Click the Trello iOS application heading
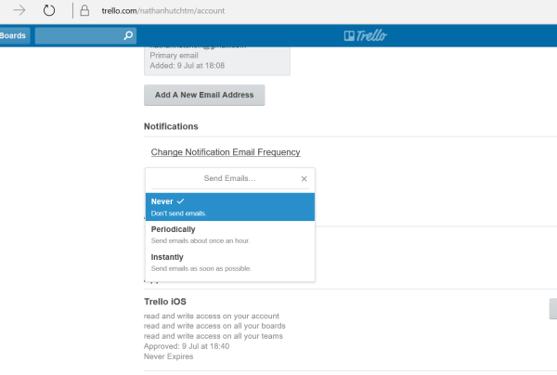The image size is (557, 375). pyautogui.click(x=165, y=301)
